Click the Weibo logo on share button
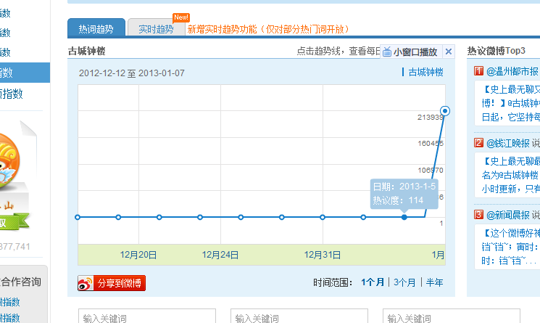Image resolution: width=540 pixels, height=323 pixels. point(86,283)
